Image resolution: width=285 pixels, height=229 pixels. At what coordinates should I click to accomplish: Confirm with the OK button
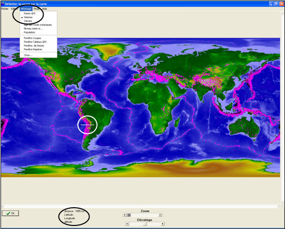10,213
